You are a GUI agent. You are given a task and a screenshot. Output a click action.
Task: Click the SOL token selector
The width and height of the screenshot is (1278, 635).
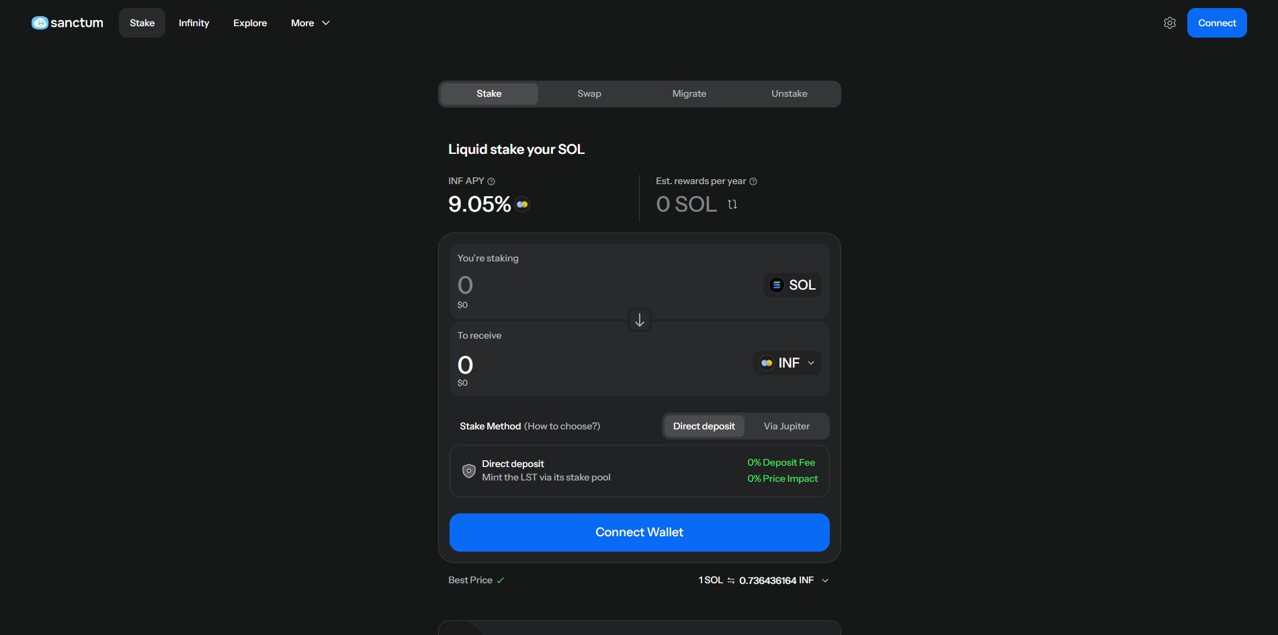pyautogui.click(x=792, y=285)
